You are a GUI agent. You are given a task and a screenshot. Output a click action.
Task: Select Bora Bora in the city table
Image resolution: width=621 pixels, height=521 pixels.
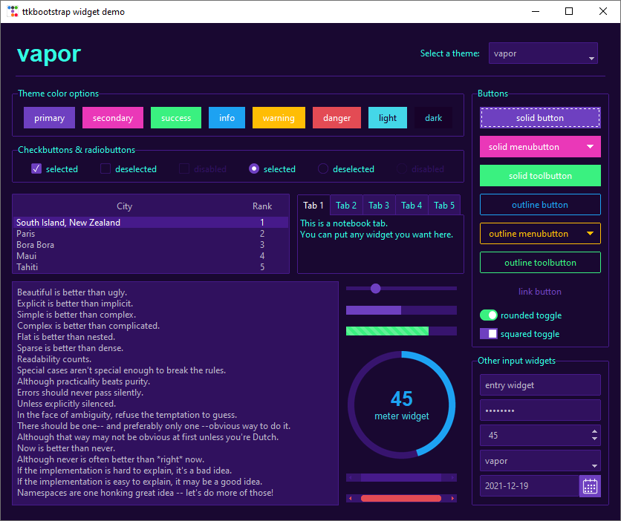35,244
